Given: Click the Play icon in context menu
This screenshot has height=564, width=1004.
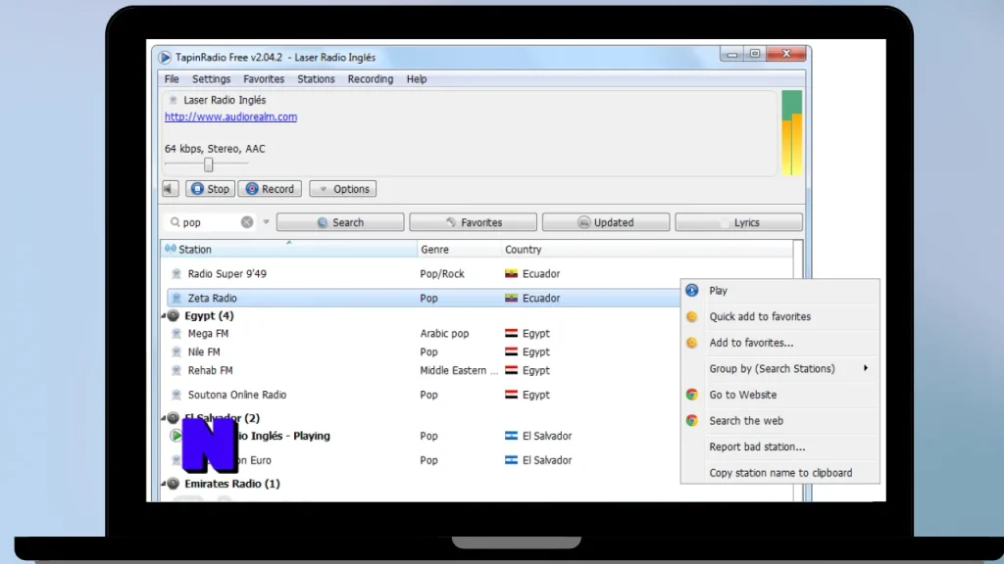Looking at the screenshot, I should 692,290.
